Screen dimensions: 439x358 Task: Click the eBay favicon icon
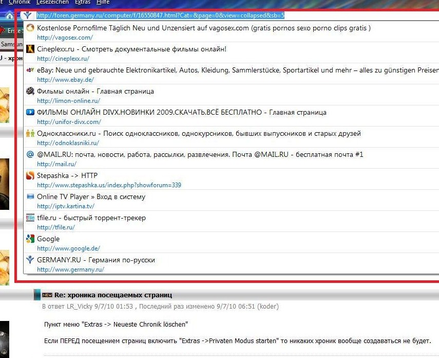30,70
